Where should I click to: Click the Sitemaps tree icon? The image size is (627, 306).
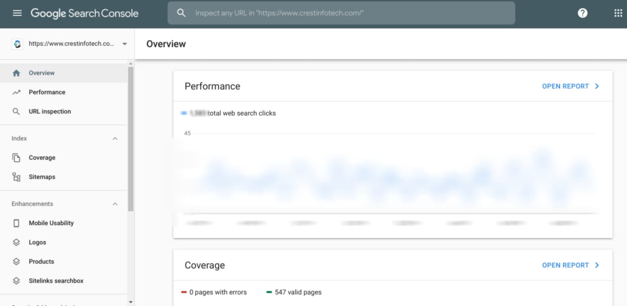(16, 177)
